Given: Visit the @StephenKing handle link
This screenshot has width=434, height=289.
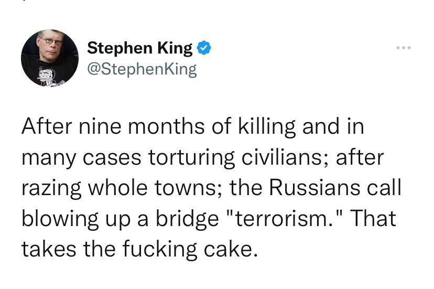Looking at the screenshot, I should [142, 69].
